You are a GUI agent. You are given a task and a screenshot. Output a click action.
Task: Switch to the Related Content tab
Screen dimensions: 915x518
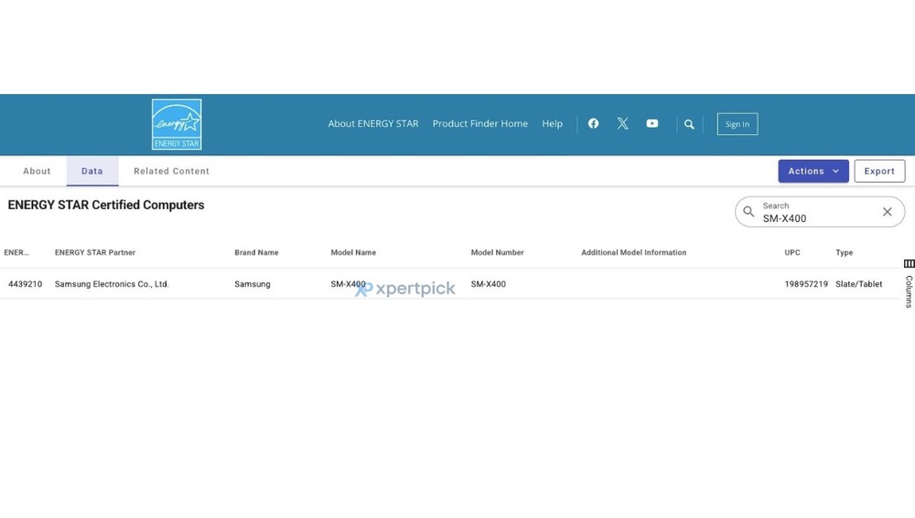(171, 171)
